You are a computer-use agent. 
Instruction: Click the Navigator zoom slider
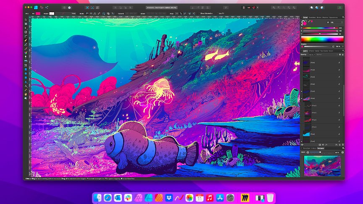point(321,152)
